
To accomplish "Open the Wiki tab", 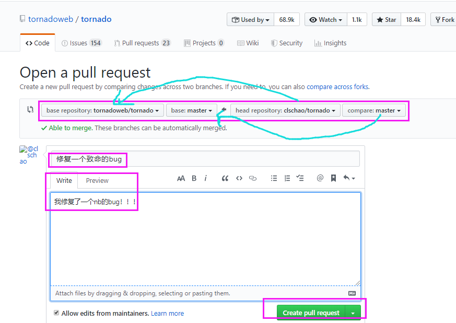I will (x=248, y=43).
